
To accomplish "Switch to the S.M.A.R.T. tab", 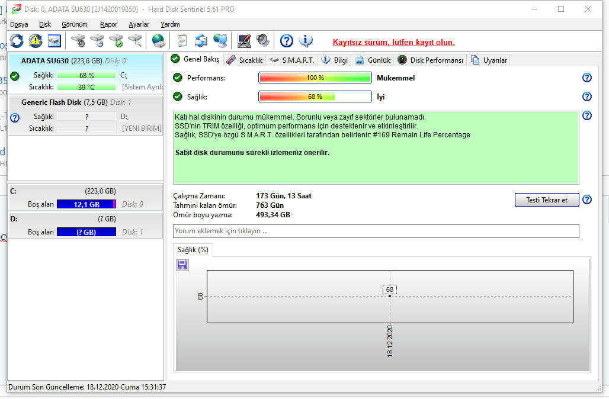I will (292, 60).
